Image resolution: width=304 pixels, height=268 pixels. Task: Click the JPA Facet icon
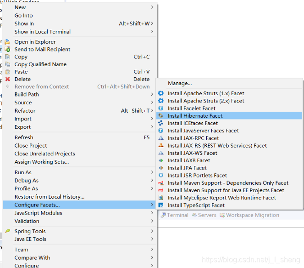coord(161,168)
